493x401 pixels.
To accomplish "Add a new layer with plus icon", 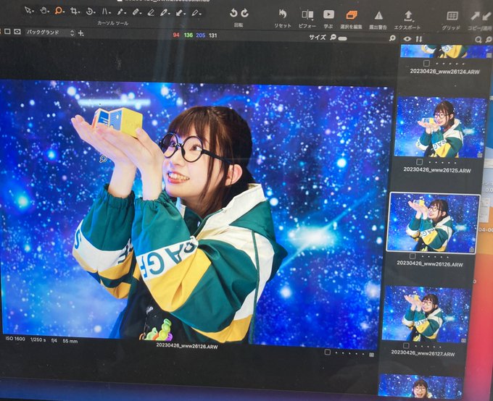I will click(80, 33).
